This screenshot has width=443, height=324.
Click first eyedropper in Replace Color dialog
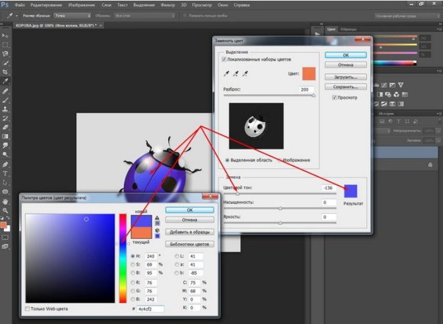click(x=226, y=74)
